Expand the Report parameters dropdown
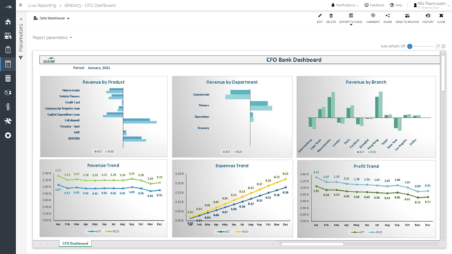Screen dimensions: 452x254 pyautogui.click(x=52, y=37)
